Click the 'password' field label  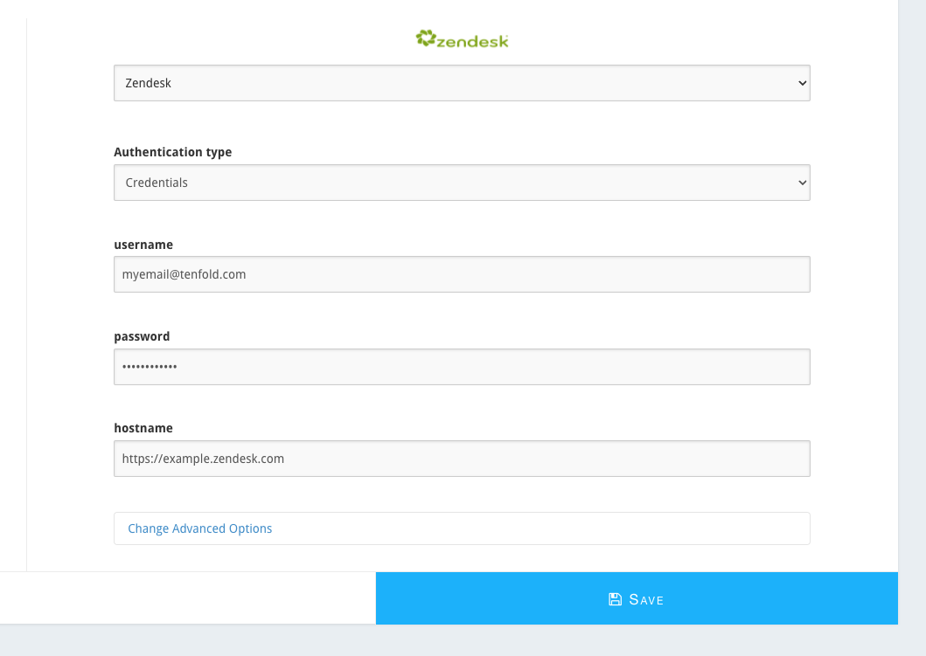(142, 337)
